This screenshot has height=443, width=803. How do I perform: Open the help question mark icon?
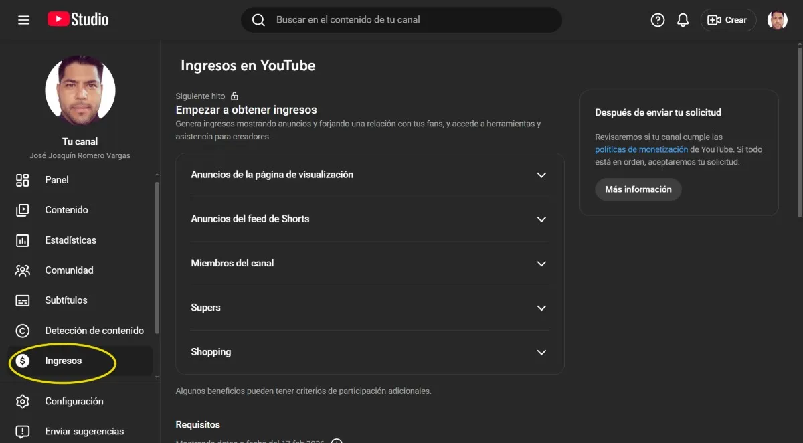click(x=658, y=20)
